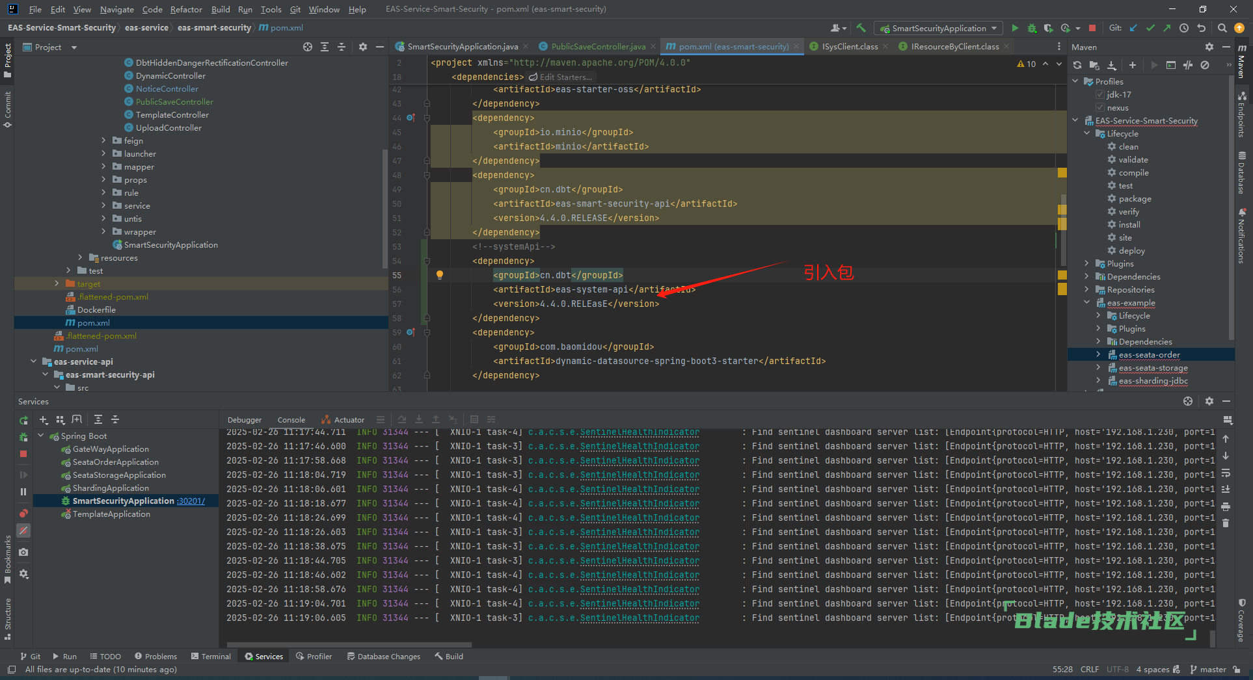Open the Terminal tool window button

(211, 657)
